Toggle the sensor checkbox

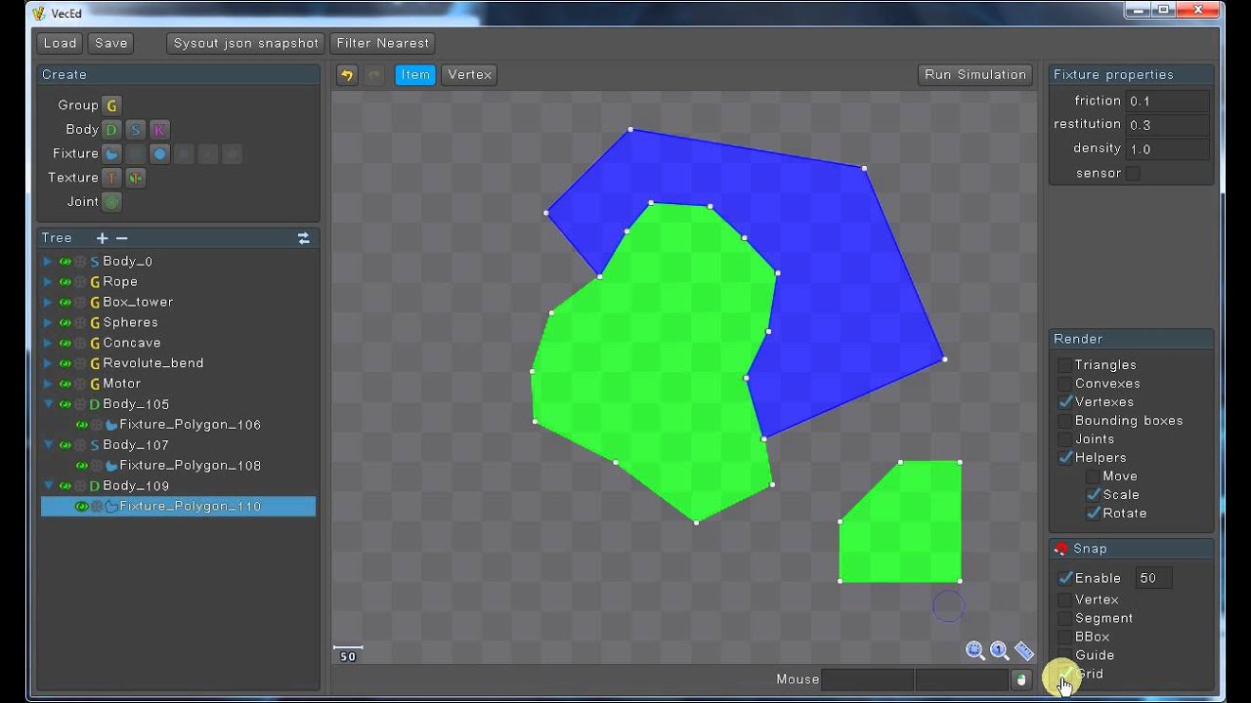[1133, 174]
